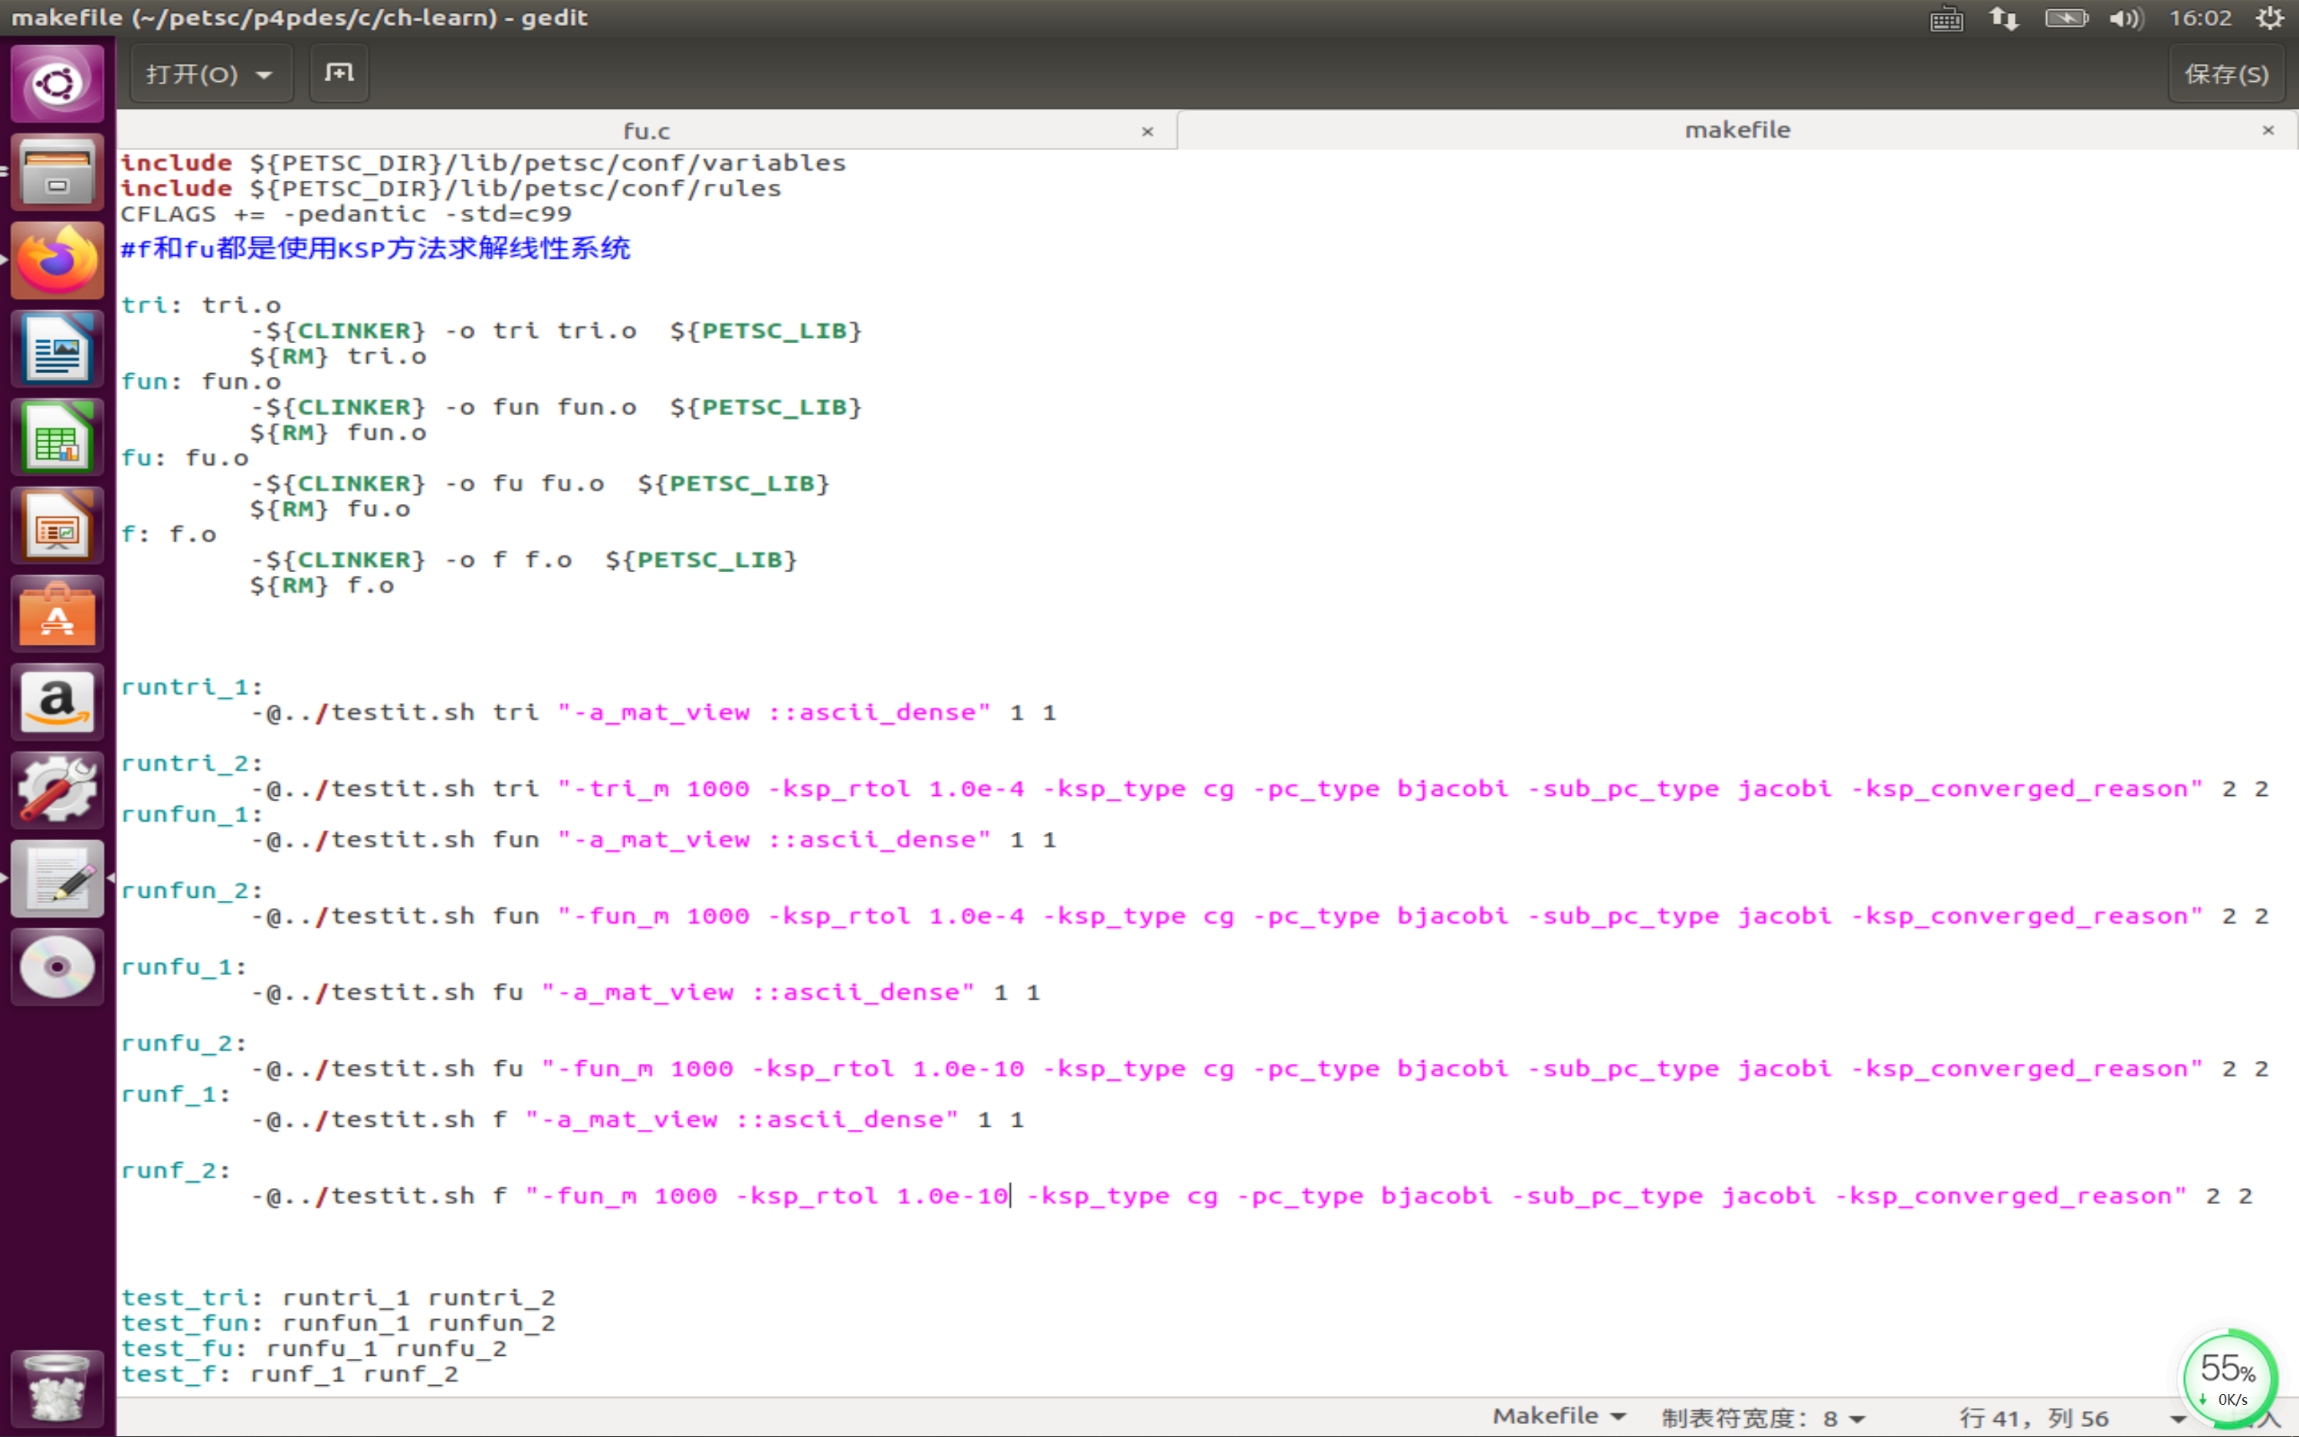The height and width of the screenshot is (1437, 2299).
Task: Open Ubuntu Software Center icon
Action: click(x=57, y=615)
